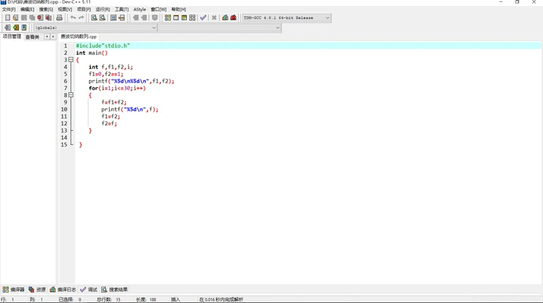Click the Compile and Run icon
Screen dimensions: 543x303
[x=184, y=18]
